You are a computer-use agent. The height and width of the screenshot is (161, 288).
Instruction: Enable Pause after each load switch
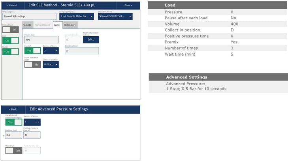pyautogui.click(x=32, y=64)
